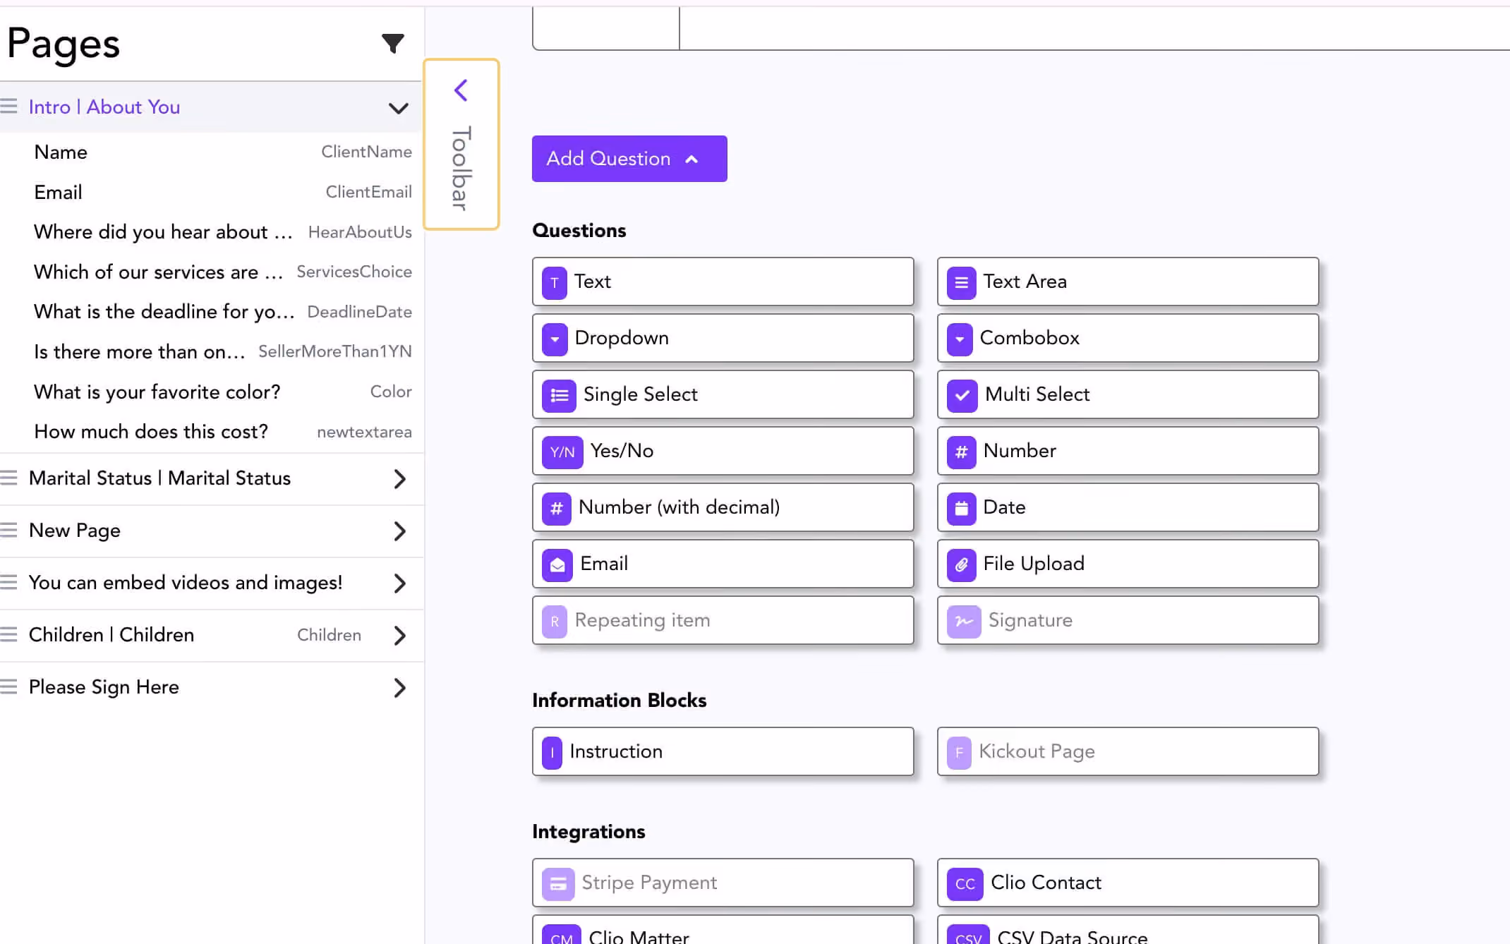
Task: Add a Number (with decimal) question
Action: 723,507
